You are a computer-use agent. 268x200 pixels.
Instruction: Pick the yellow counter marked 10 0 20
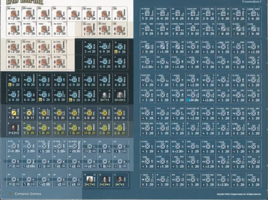click(90, 128)
